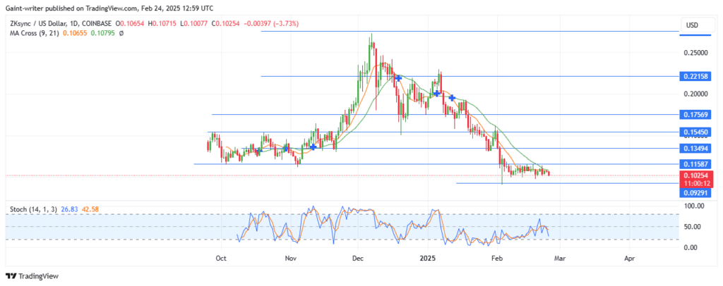Click the 2025 label on time axis

pyautogui.click(x=428, y=259)
